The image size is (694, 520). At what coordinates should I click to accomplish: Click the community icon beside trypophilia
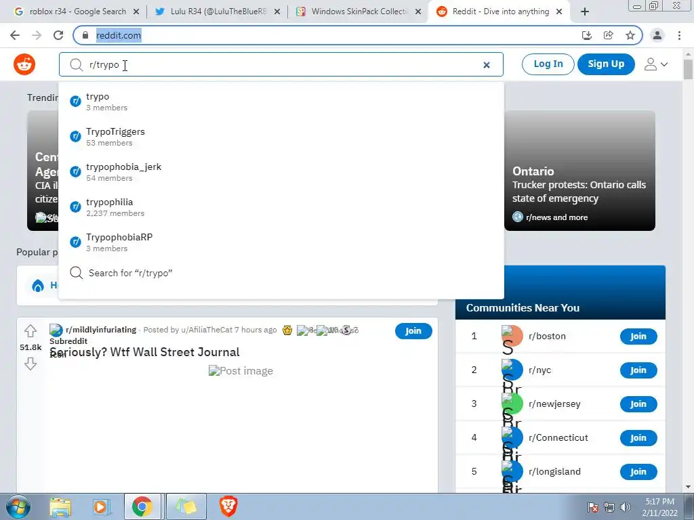click(76, 207)
